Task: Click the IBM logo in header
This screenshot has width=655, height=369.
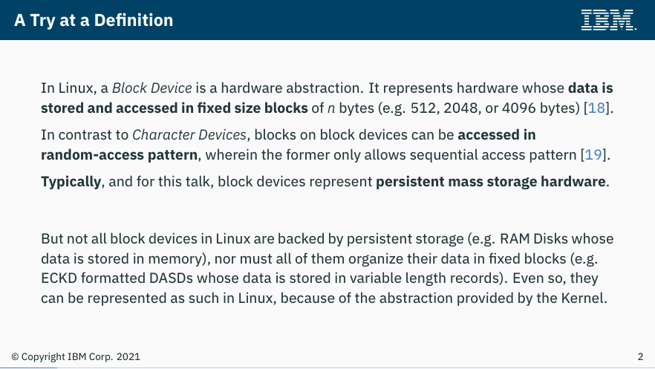Action: [609, 20]
